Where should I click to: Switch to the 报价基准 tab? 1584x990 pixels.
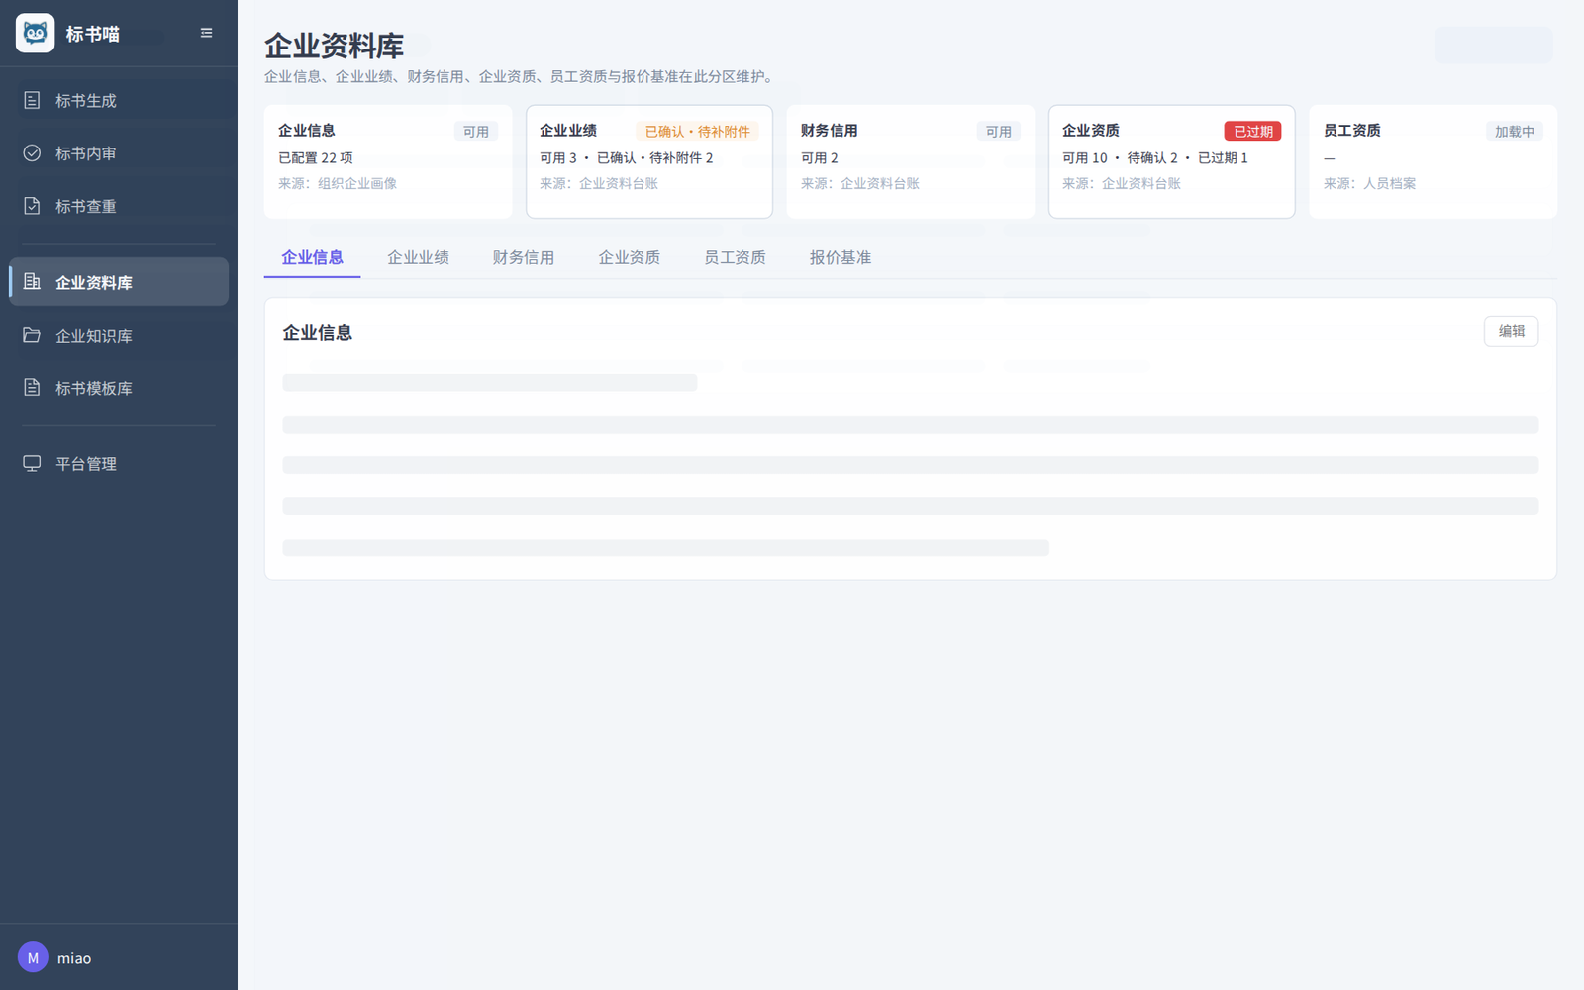(841, 257)
